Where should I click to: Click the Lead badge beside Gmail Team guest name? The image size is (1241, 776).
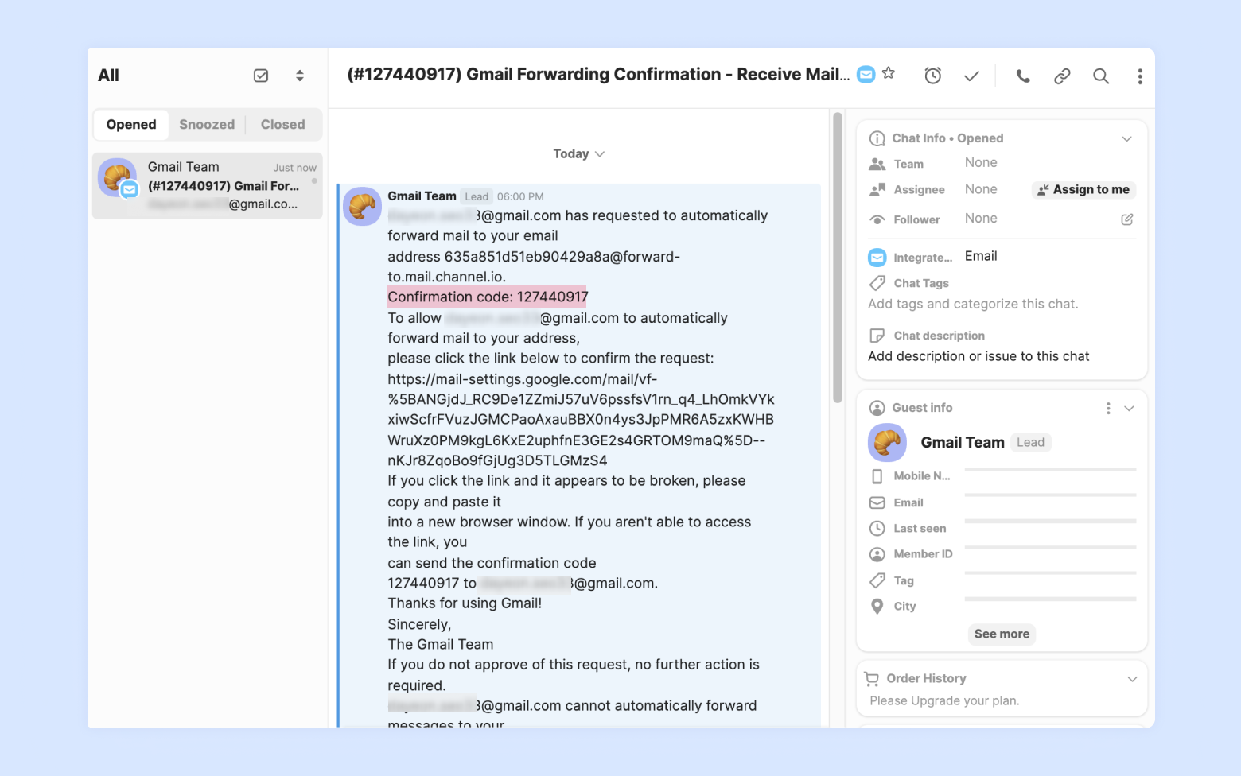[x=1030, y=442]
